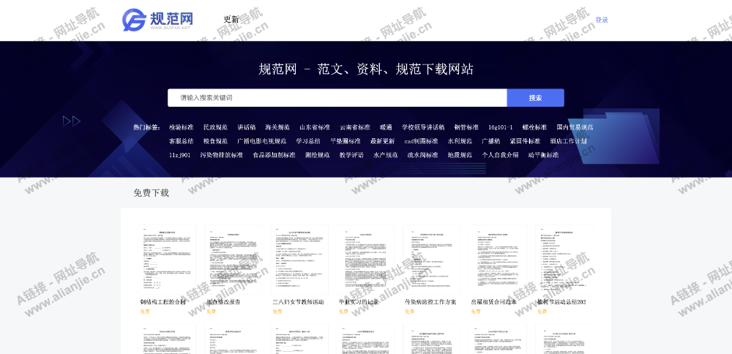Image resolution: width=732 pixels, height=354 pixels.
Task: Open the 更新 navigation item
Action: [x=231, y=20]
